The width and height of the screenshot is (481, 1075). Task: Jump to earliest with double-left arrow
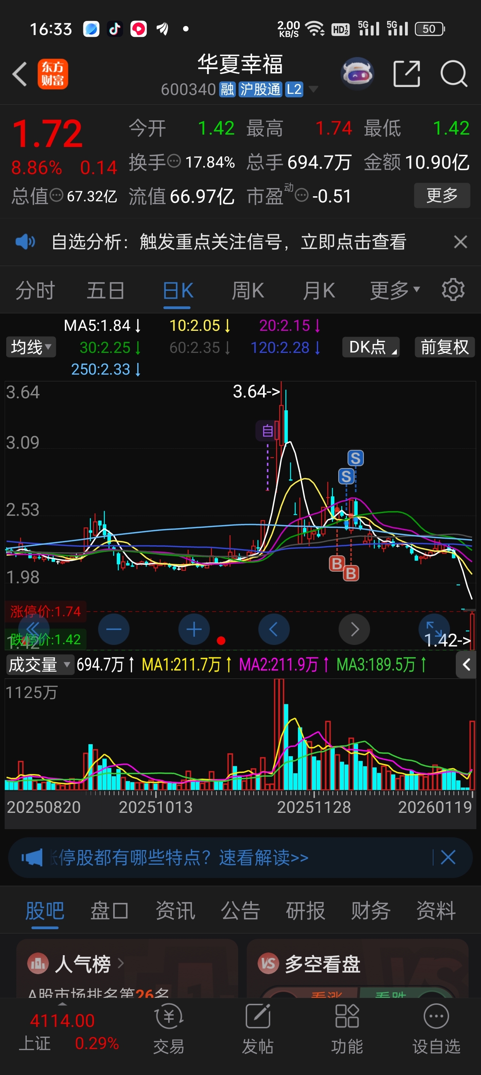click(x=33, y=629)
